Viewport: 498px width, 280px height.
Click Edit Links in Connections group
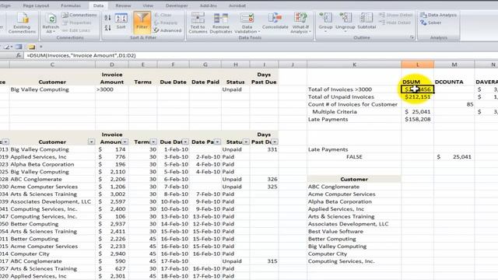click(x=76, y=30)
